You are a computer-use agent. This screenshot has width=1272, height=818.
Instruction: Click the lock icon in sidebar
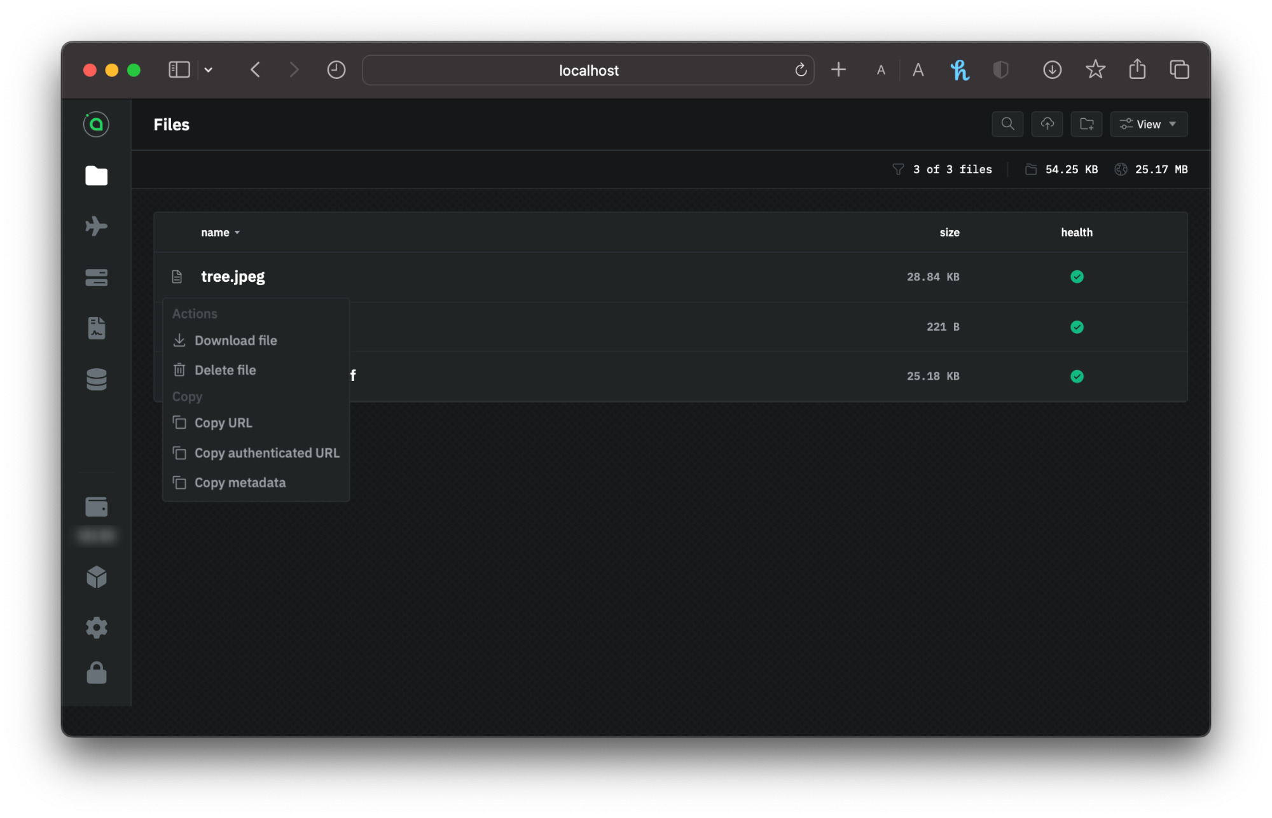[x=96, y=673]
